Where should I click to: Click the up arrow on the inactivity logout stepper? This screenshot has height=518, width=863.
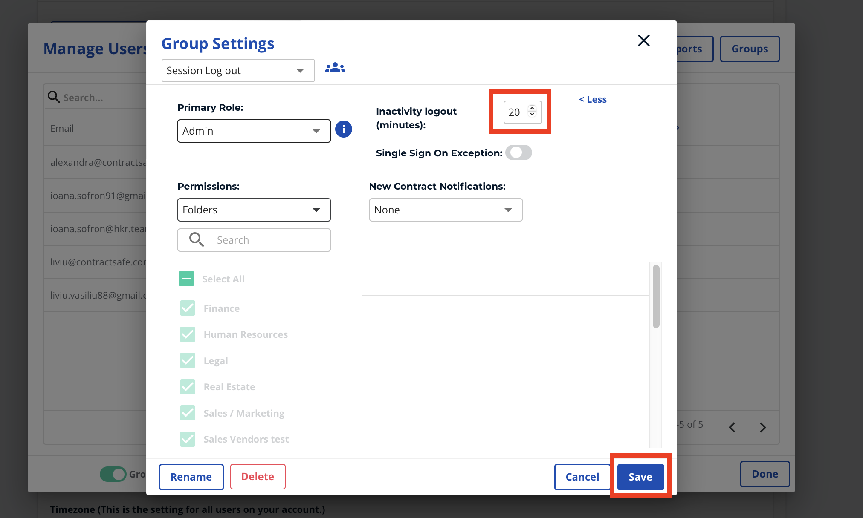pos(532,108)
